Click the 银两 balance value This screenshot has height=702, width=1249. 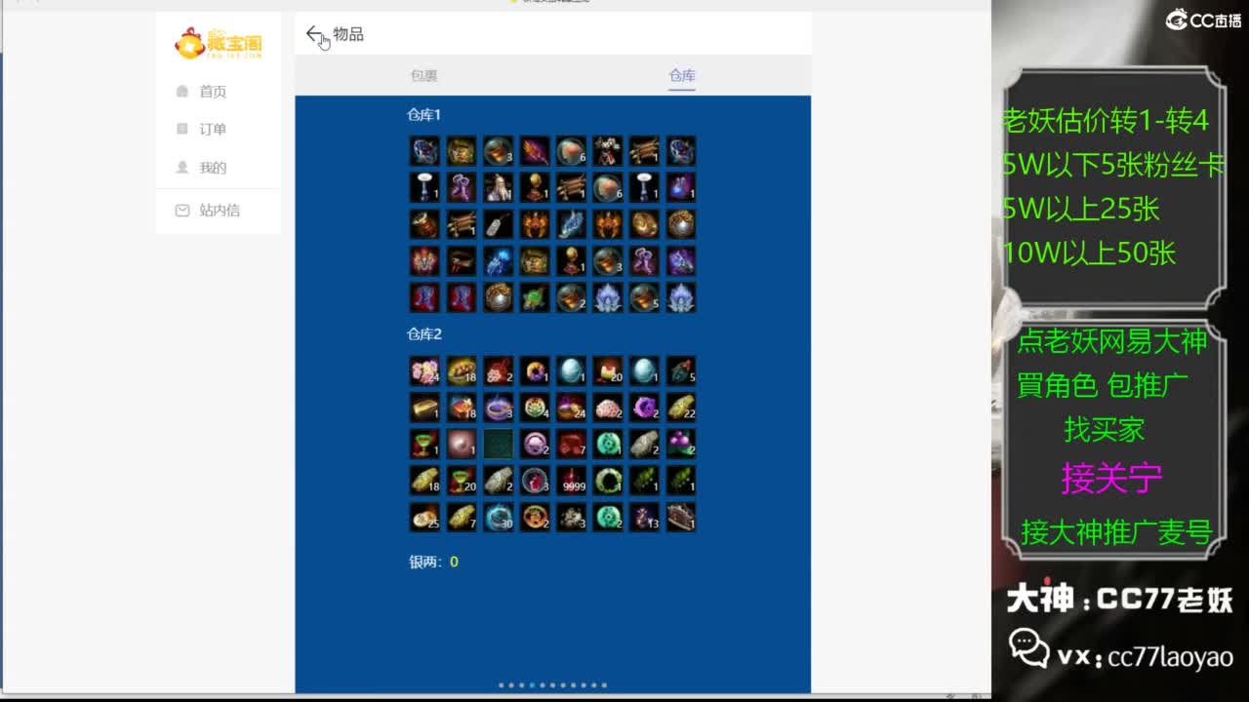click(x=454, y=563)
